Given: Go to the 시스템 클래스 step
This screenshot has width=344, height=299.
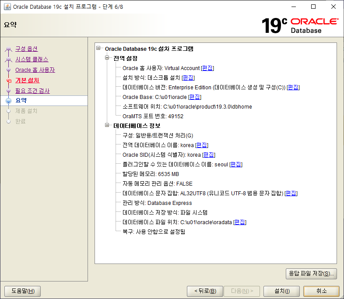Looking at the screenshot, I should click(x=32, y=59).
